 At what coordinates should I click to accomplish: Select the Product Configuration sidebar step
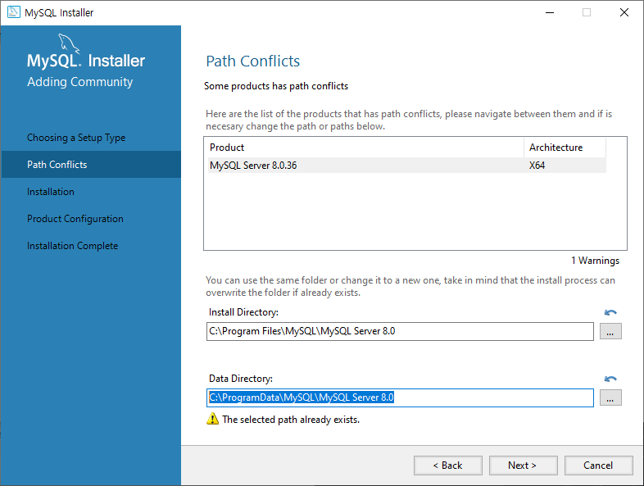(x=75, y=219)
